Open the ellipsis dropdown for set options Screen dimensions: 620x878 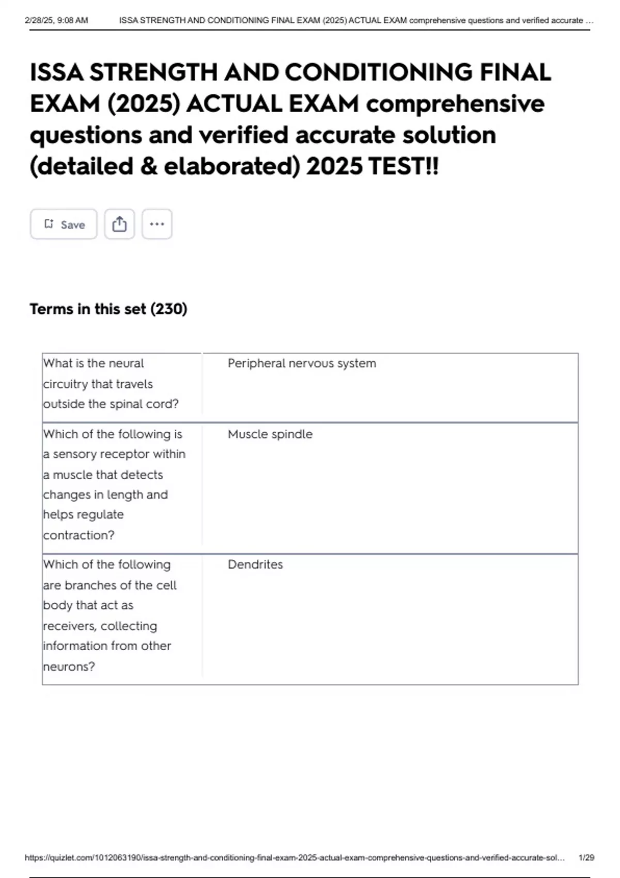[157, 224]
